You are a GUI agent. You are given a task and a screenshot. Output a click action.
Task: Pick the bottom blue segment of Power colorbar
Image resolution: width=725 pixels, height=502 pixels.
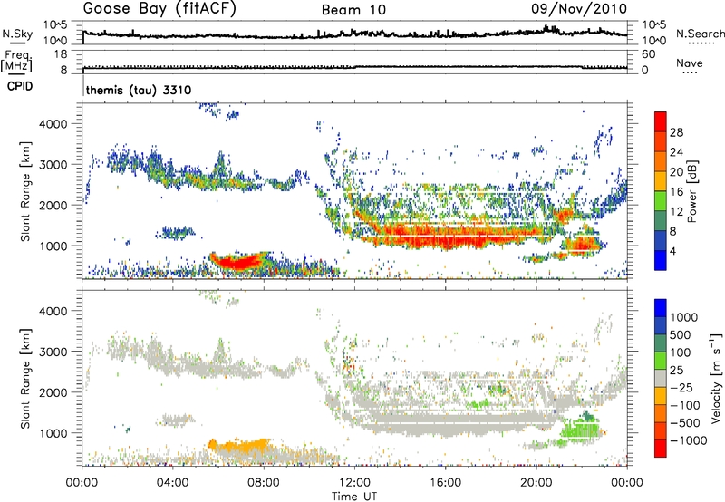pos(661,261)
